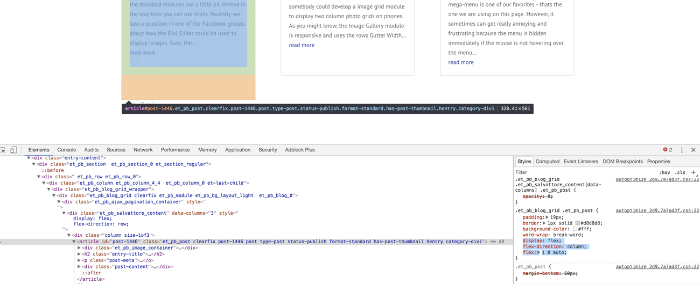The height and width of the screenshot is (284, 700).
Task: Open DevTools three-dot customize menu
Action: click(682, 150)
